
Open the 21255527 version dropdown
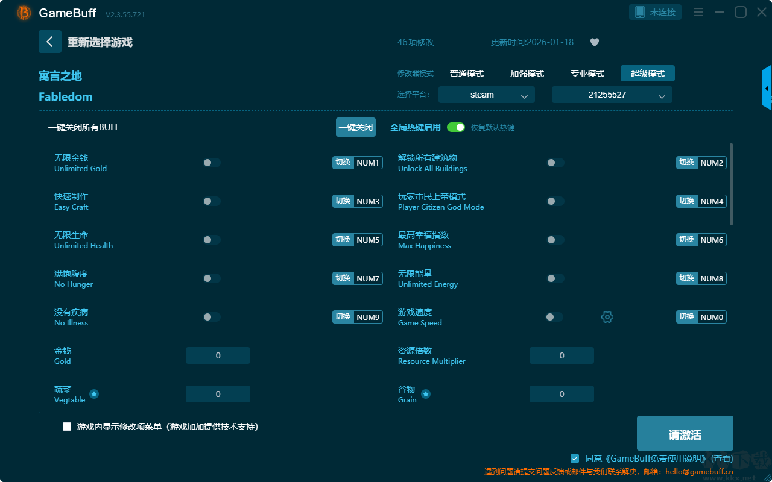[612, 95]
